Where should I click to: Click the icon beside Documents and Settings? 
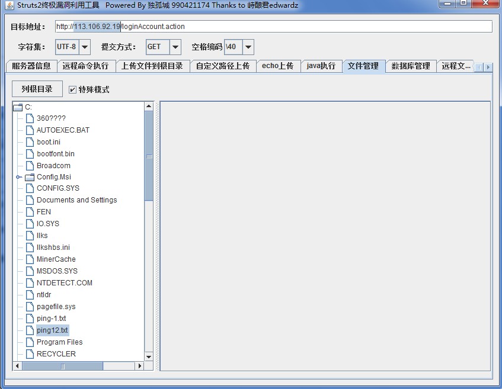tap(30, 200)
